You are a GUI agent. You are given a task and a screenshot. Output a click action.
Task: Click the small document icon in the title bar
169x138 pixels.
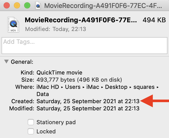click(38, 6)
